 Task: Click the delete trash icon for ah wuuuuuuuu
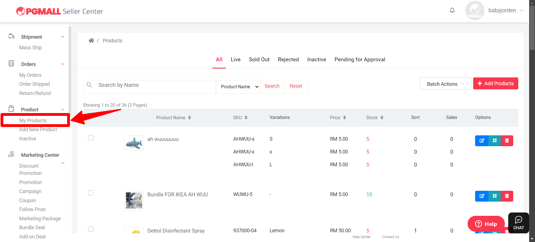507,141
